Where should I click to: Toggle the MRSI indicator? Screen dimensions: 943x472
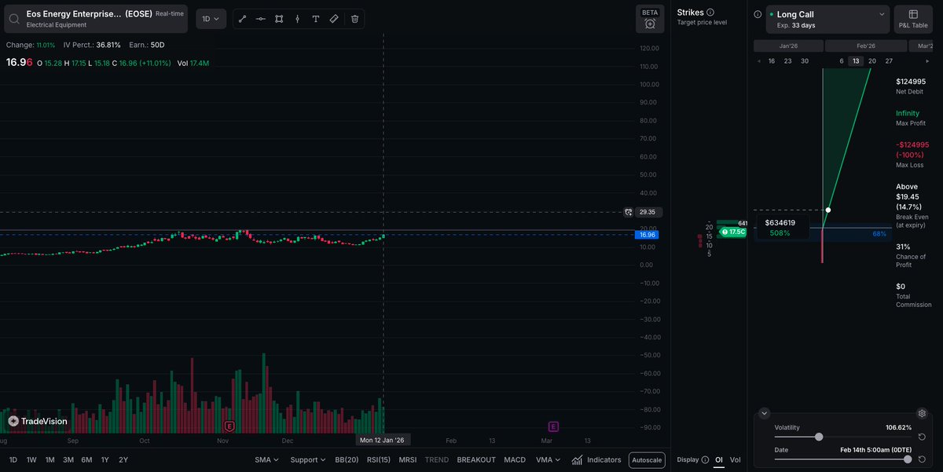click(x=408, y=460)
